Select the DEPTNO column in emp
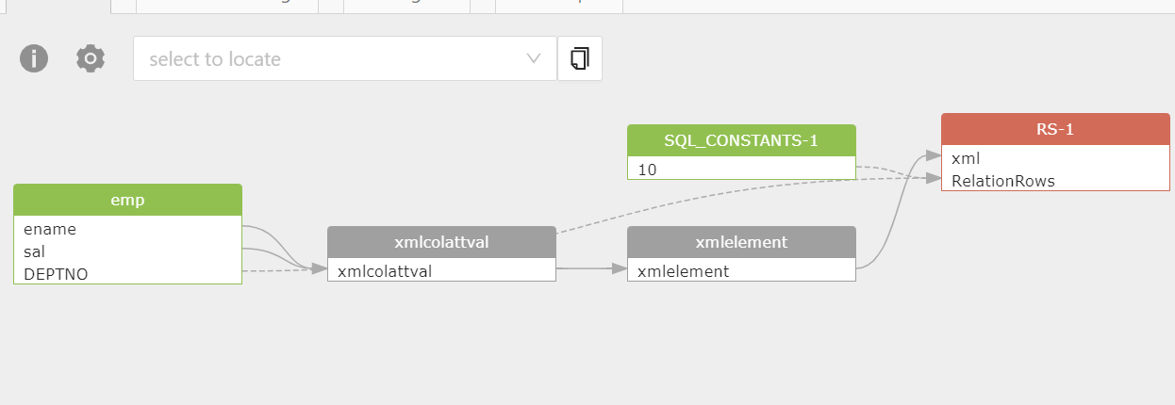The image size is (1175, 405). (128, 273)
